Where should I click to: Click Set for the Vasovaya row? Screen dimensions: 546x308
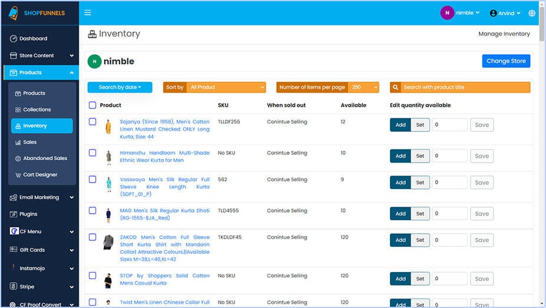(x=420, y=183)
